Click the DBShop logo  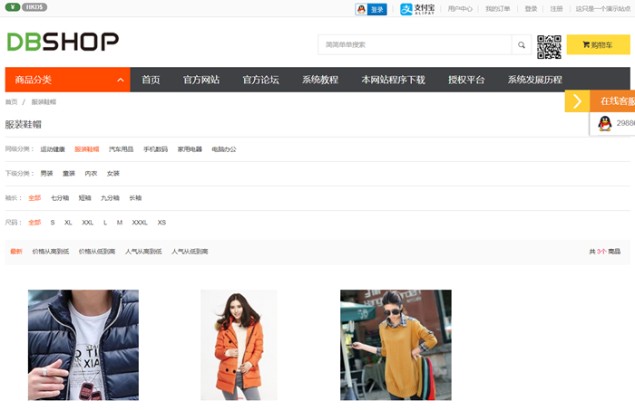tap(63, 42)
